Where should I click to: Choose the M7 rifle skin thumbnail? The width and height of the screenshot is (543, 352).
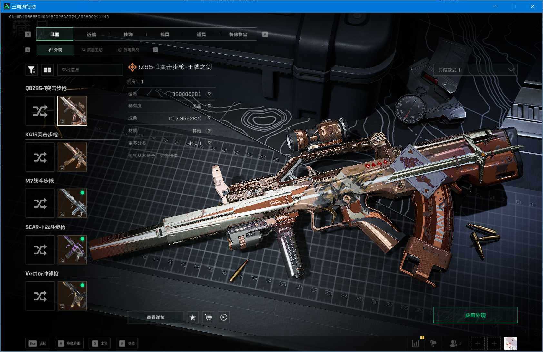[72, 203]
